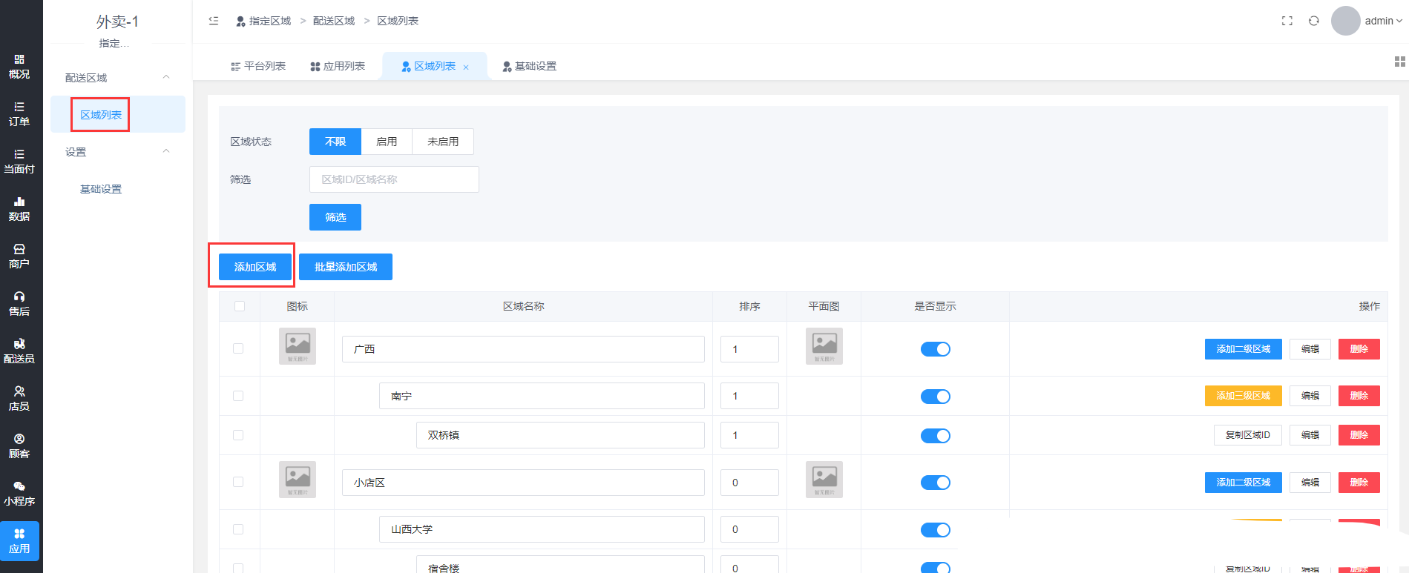
Task: Open the 商户 merchant sidebar icon
Action: click(19, 256)
